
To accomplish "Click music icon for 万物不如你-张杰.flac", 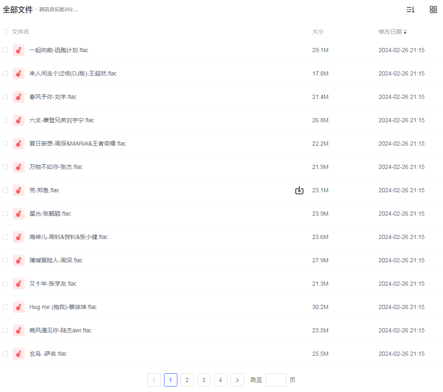I will tap(19, 167).
